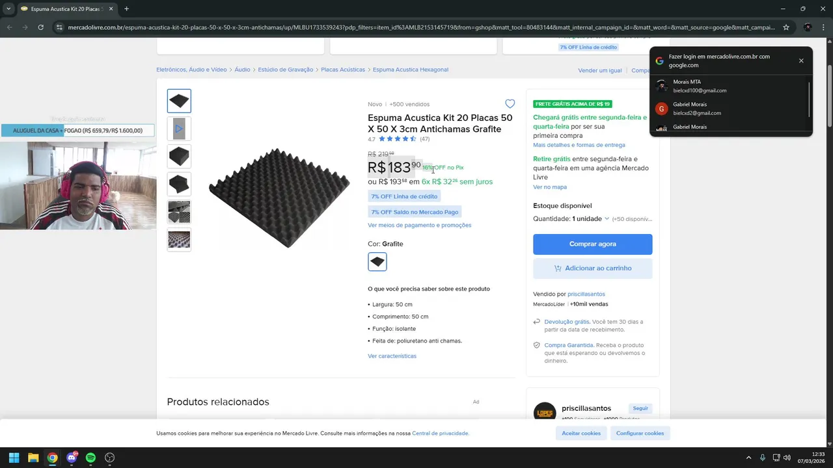Viewport: 833px width, 468px height.
Task: Open the product video thumbnail
Action: tap(179, 129)
